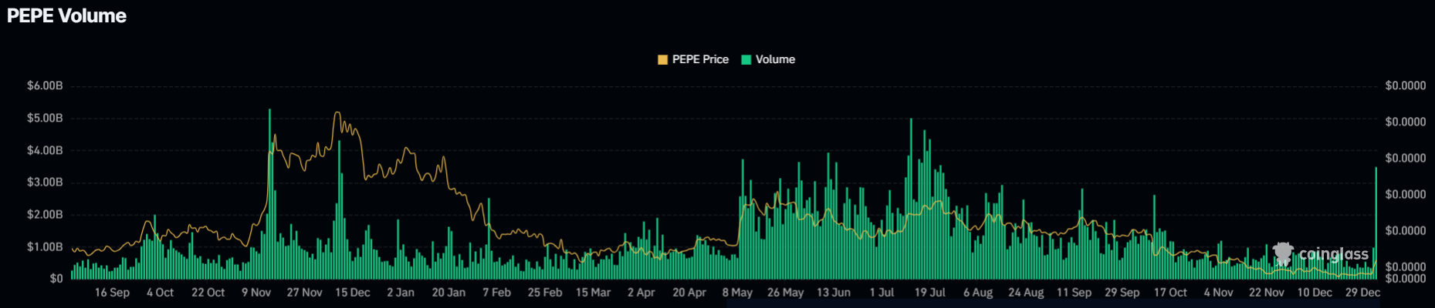Toggle the PEPE Price series label
This screenshot has width=1435, height=308.
tap(700, 60)
